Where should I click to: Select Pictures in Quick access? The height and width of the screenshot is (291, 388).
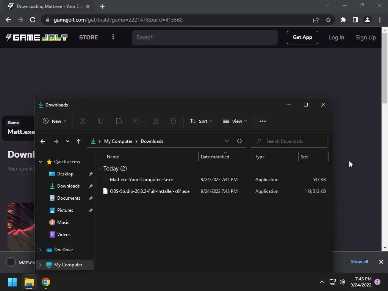[x=65, y=210]
